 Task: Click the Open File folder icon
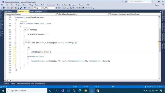pyautogui.click(x=16, y=8)
